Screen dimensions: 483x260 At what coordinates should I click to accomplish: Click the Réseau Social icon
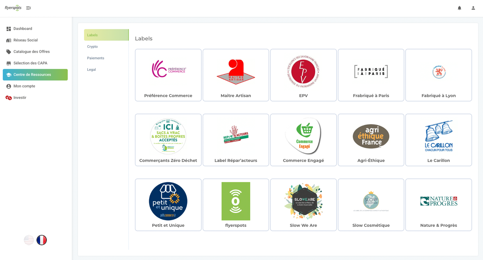[x=9, y=40]
